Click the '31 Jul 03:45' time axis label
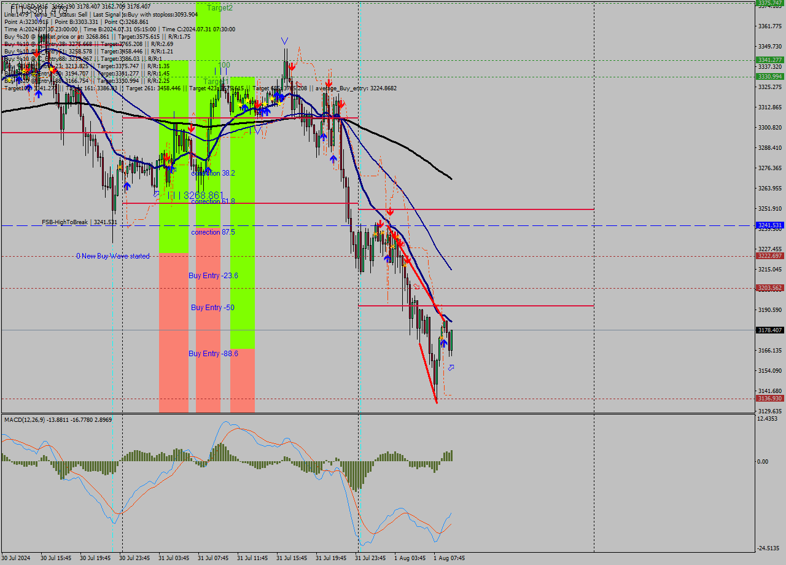The image size is (786, 565). 174,558
